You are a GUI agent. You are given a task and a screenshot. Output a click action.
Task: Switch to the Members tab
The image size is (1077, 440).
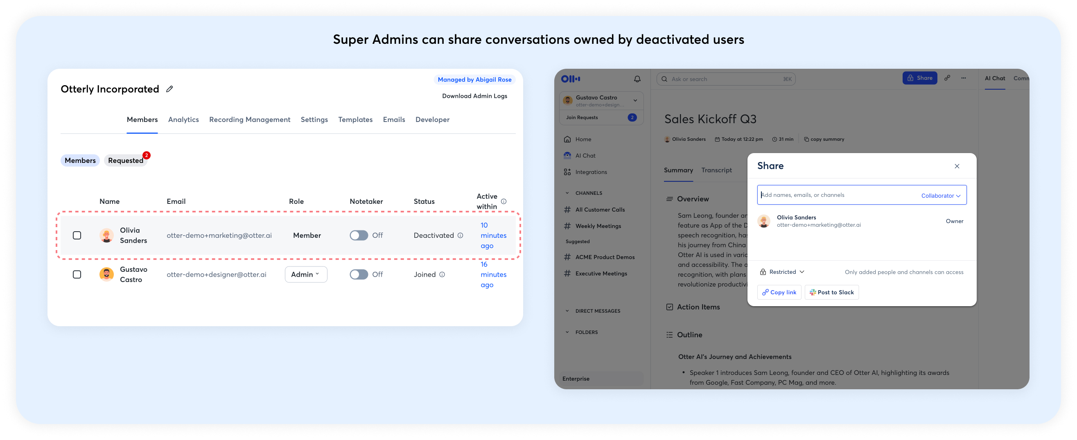(x=142, y=120)
